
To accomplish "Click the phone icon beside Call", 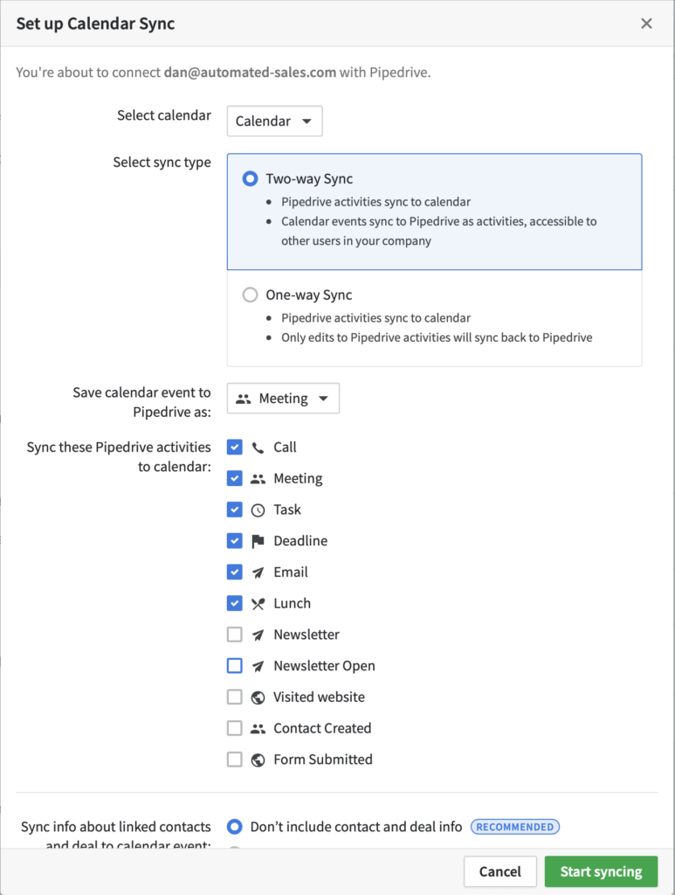I will tap(258, 447).
